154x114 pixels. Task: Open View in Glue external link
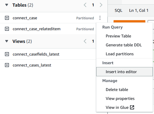(125, 107)
